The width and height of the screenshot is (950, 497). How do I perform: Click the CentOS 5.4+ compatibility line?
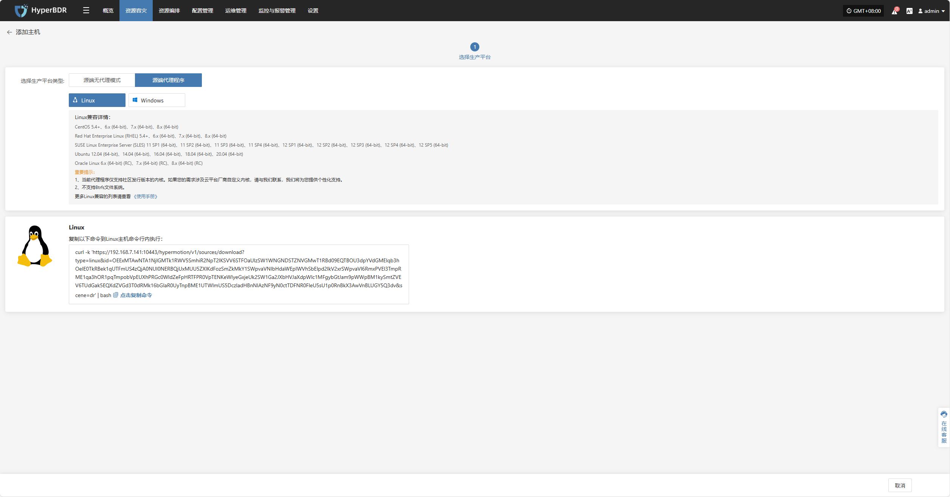[127, 127]
